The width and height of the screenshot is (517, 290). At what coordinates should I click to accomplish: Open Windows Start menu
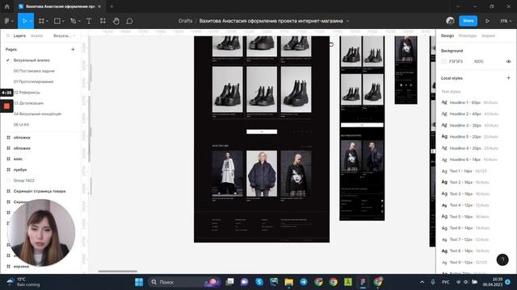click(139, 282)
